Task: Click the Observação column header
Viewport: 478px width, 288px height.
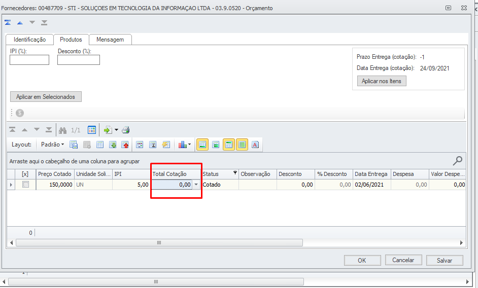Action: click(258, 174)
